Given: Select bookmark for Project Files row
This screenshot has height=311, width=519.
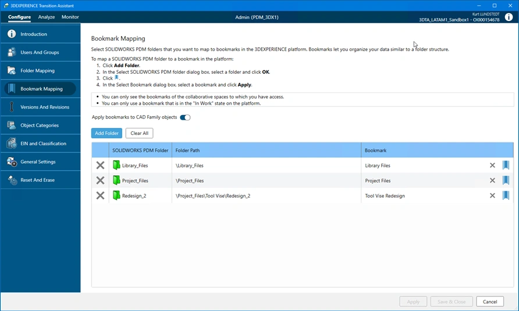Looking at the screenshot, I should pos(506,180).
